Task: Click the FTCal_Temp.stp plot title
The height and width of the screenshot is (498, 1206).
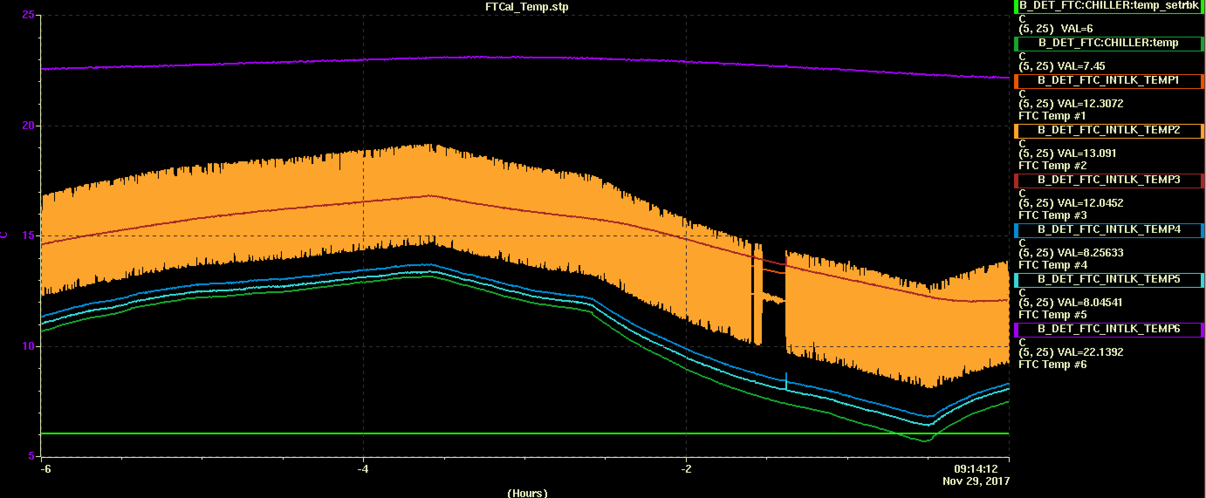Action: (527, 7)
